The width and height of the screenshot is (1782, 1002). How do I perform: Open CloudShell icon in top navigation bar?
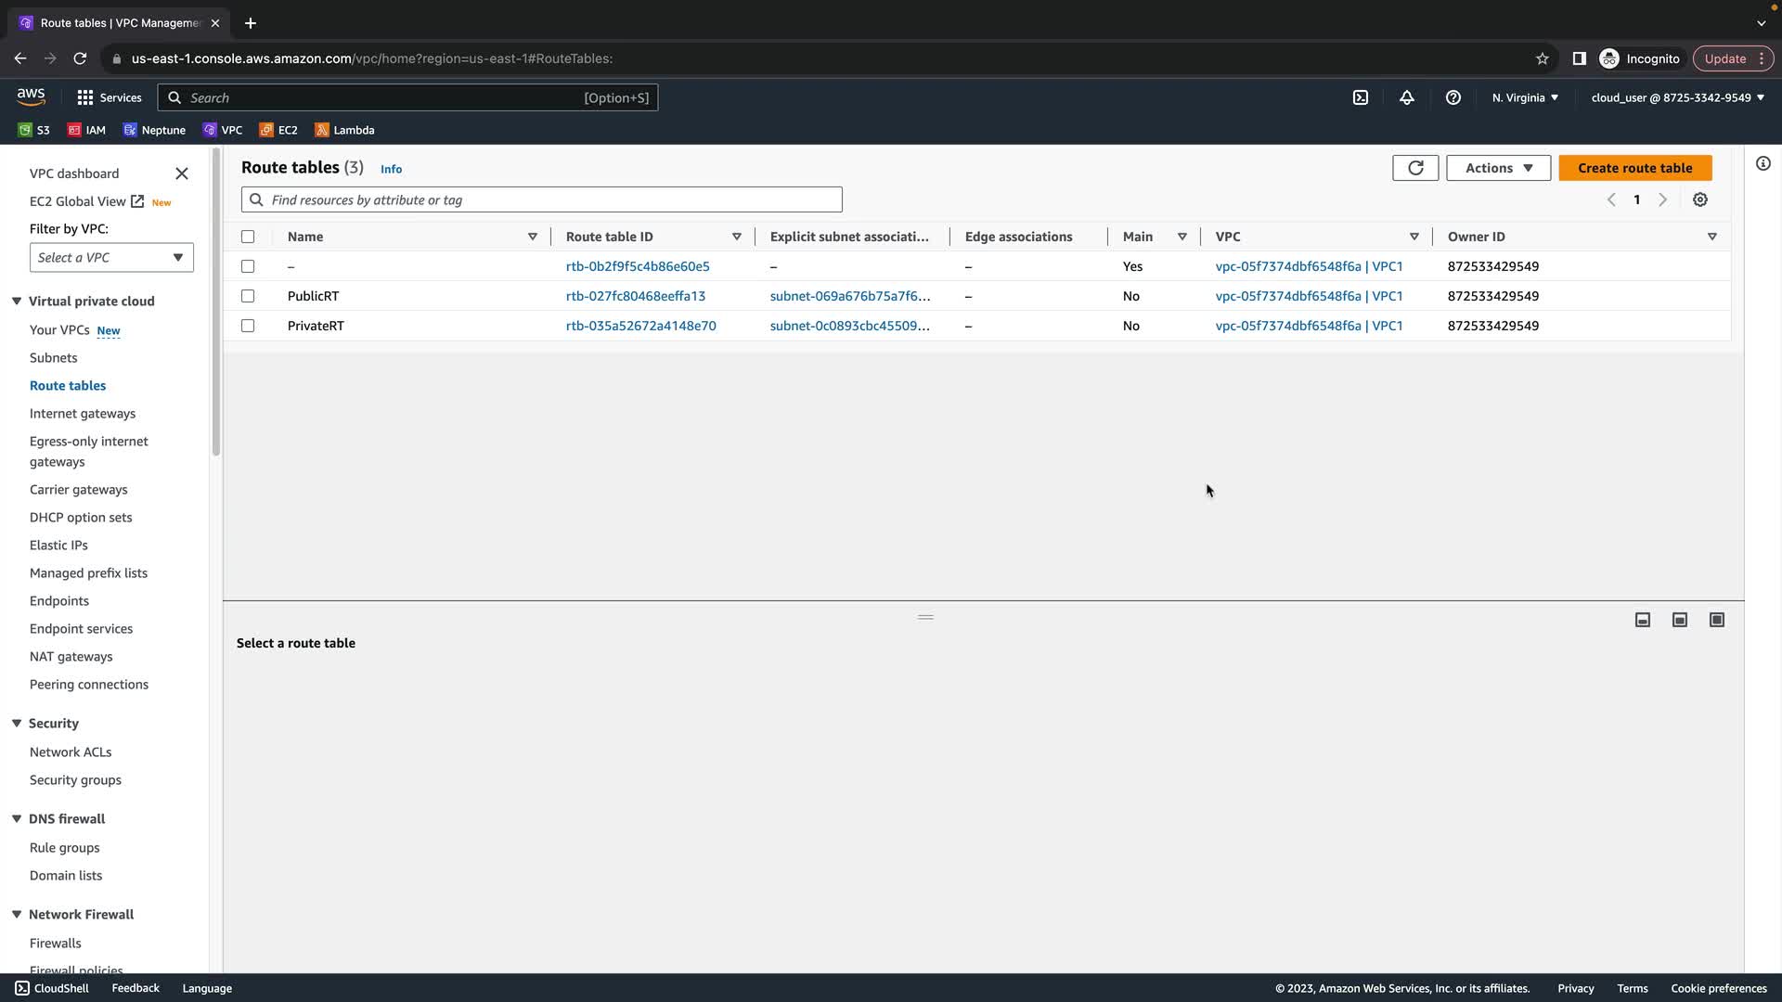(1360, 97)
